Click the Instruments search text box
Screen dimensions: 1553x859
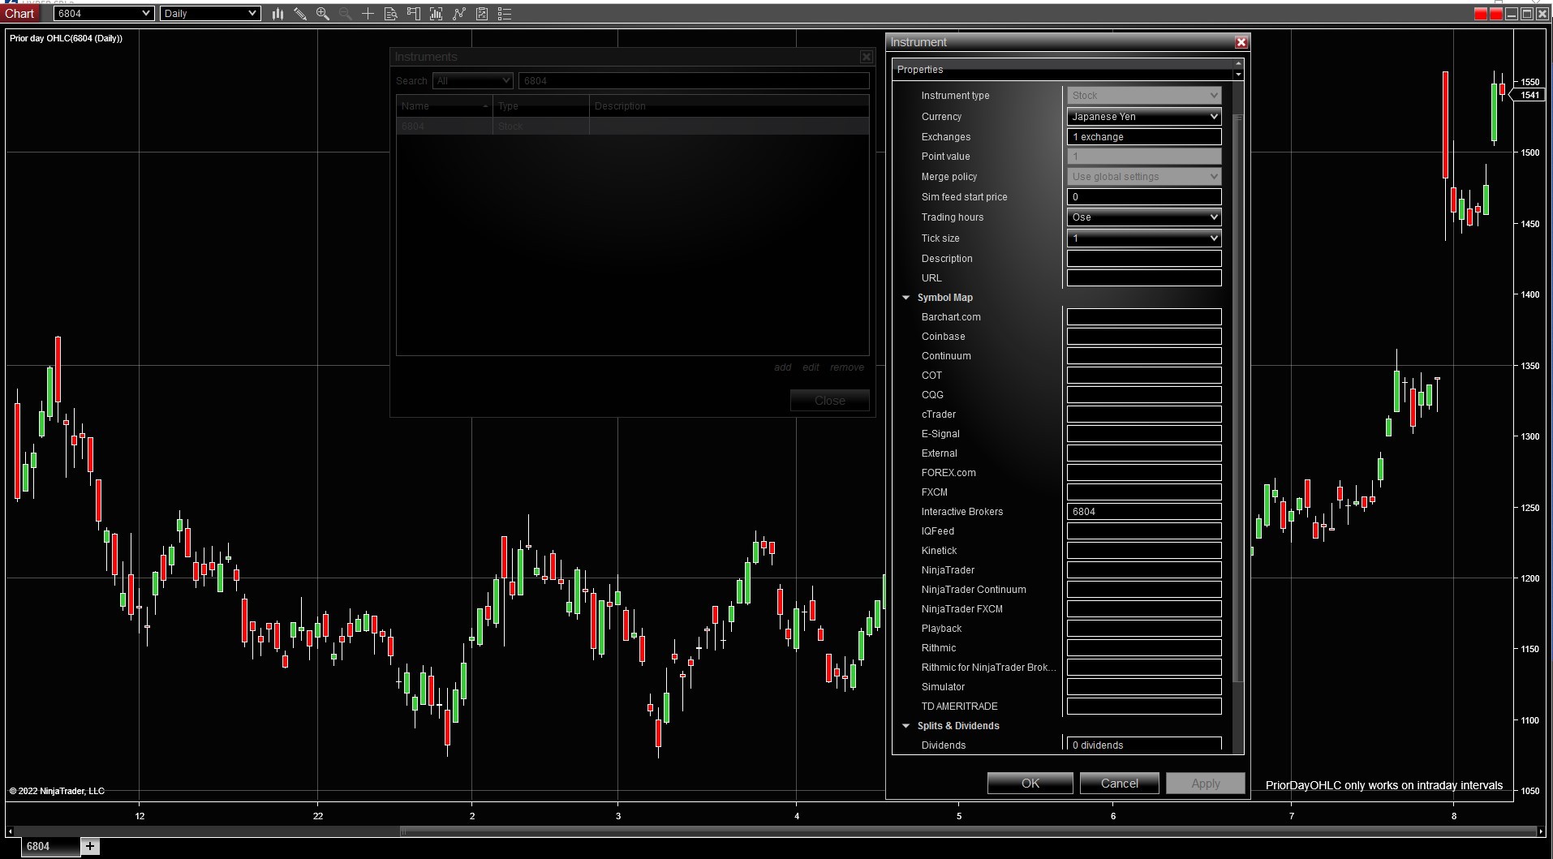click(x=694, y=81)
